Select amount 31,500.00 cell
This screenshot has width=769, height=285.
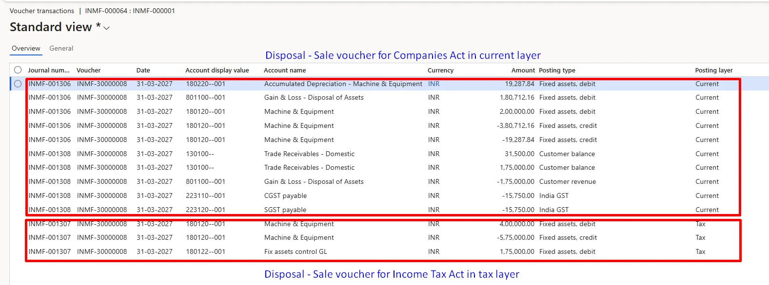tap(519, 154)
